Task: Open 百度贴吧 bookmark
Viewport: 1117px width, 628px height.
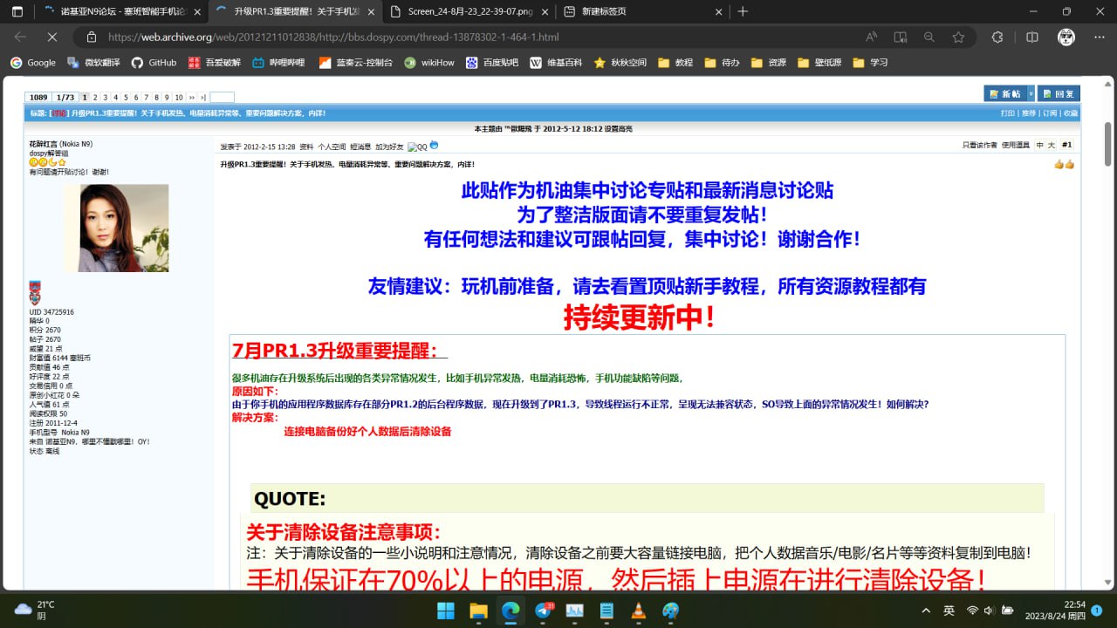Action: click(x=492, y=63)
